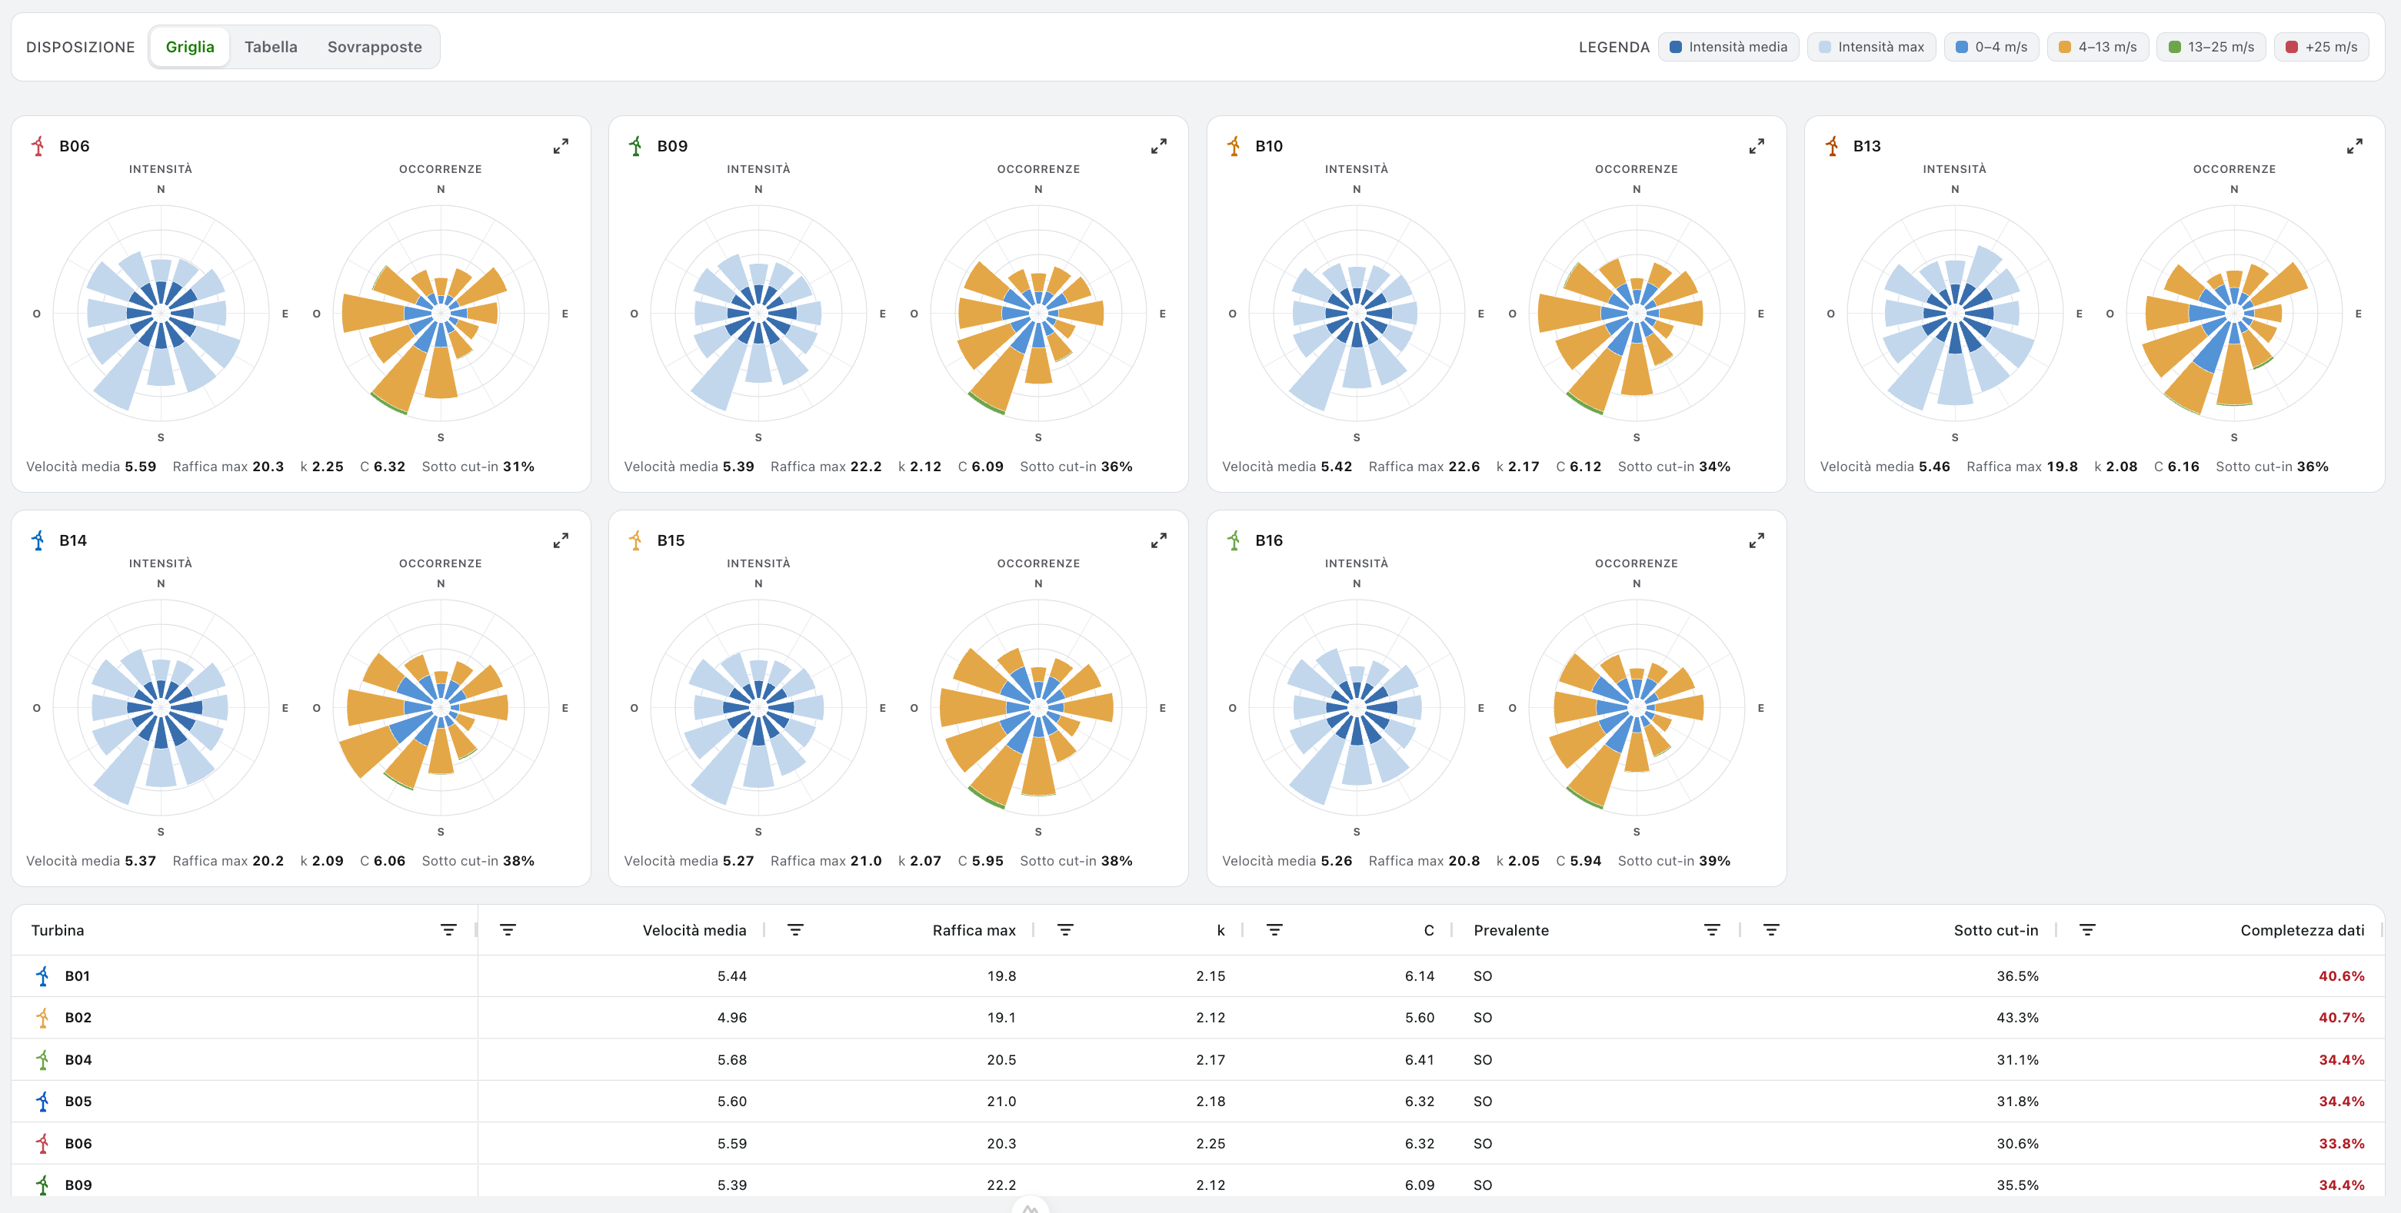The image size is (2401, 1213).
Task: Open the filter menu for Prevalente column
Action: (x=1712, y=930)
